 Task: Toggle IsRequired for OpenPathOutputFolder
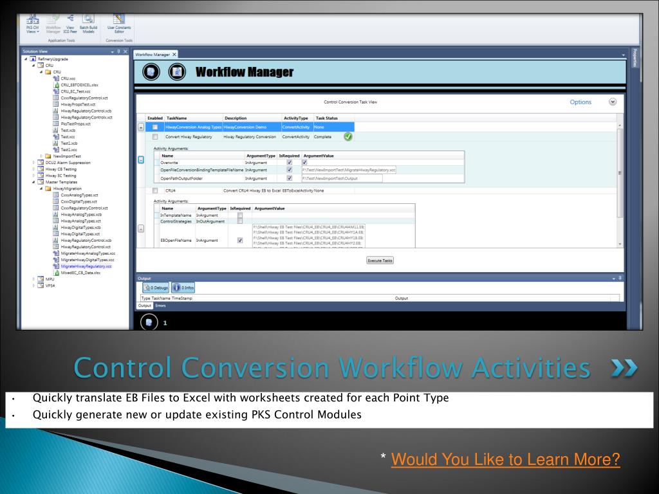click(x=289, y=178)
